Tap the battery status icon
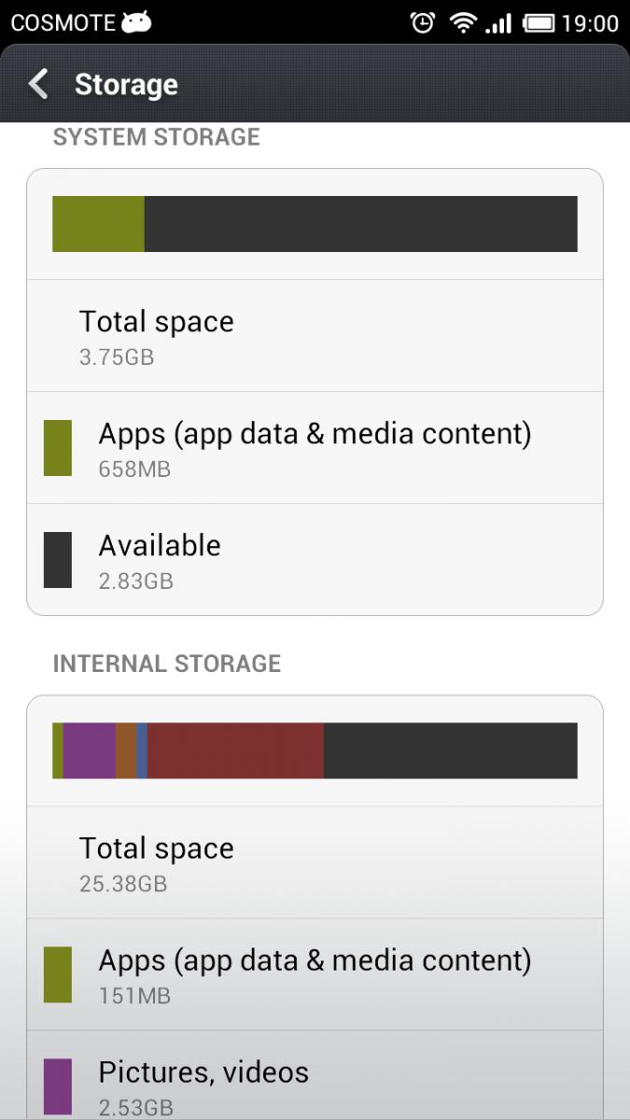630x1120 pixels. pyautogui.click(x=539, y=22)
